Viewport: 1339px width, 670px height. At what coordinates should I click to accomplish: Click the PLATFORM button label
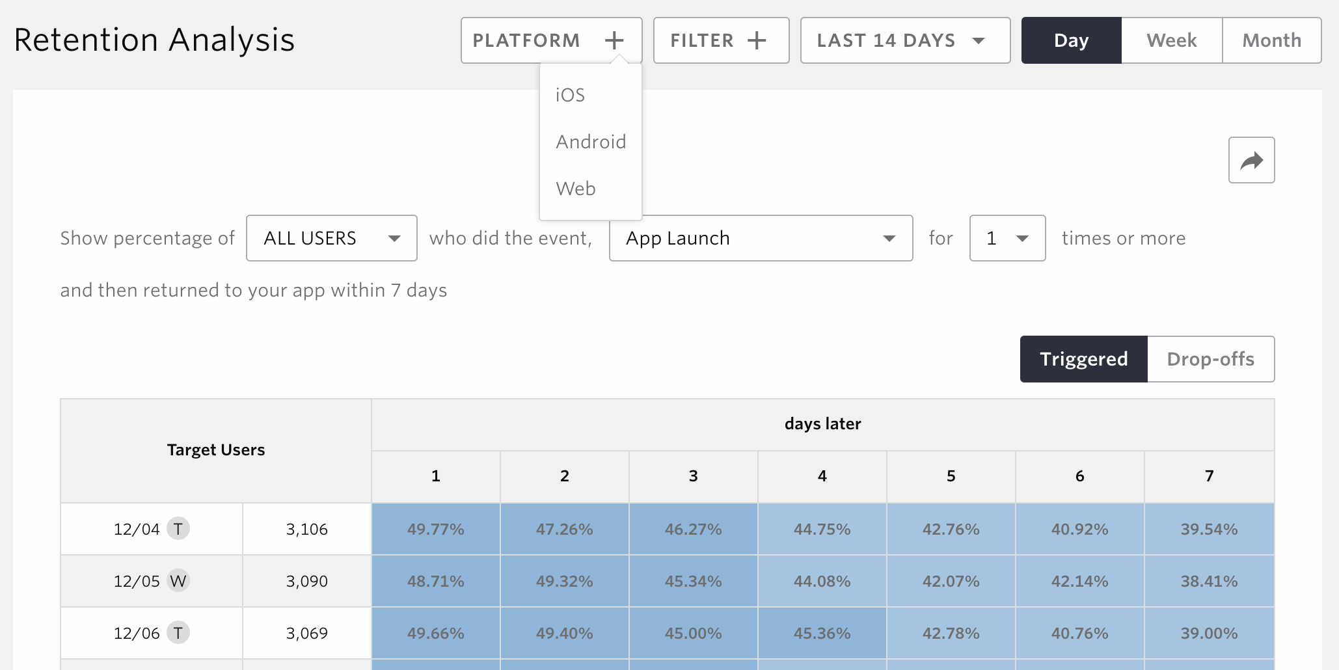pyautogui.click(x=526, y=40)
